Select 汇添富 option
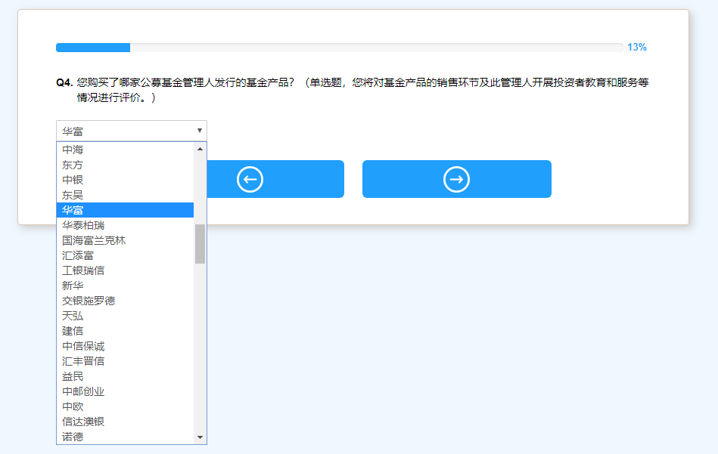718x454 pixels. pos(125,255)
